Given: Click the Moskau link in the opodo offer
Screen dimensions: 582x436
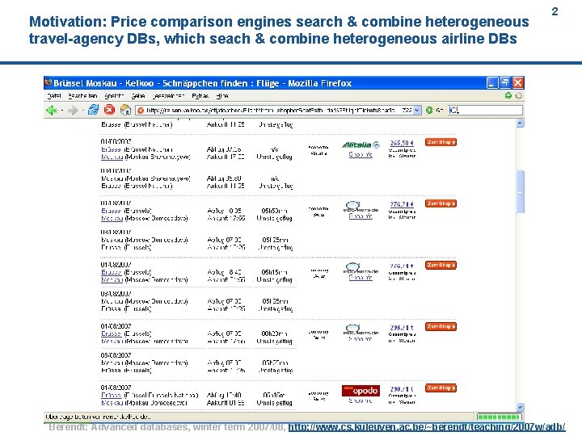Looking at the screenshot, I should click(112, 403).
